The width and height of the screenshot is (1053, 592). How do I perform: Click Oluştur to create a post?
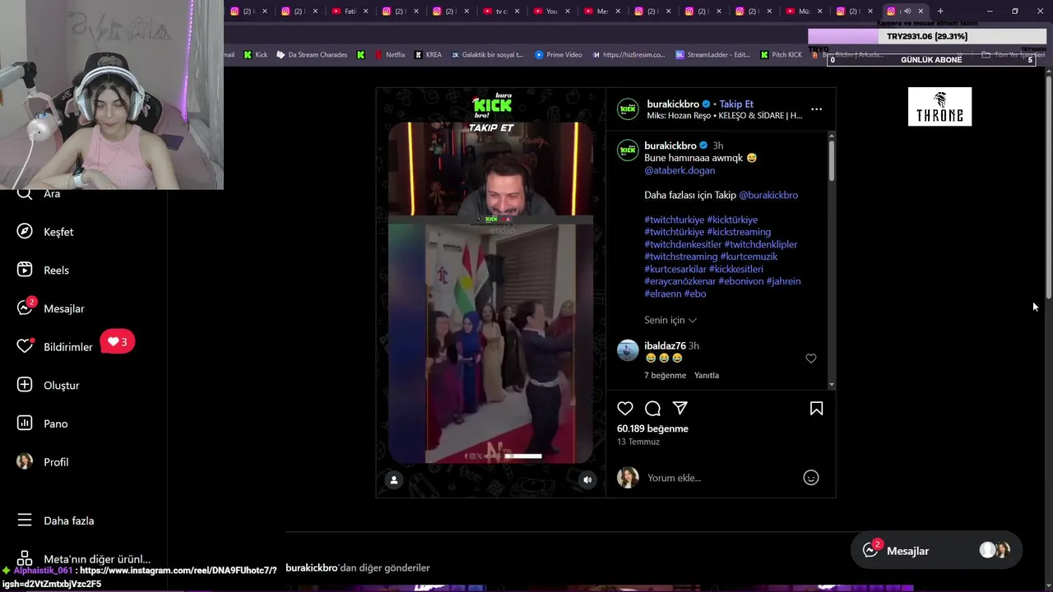coord(49,385)
